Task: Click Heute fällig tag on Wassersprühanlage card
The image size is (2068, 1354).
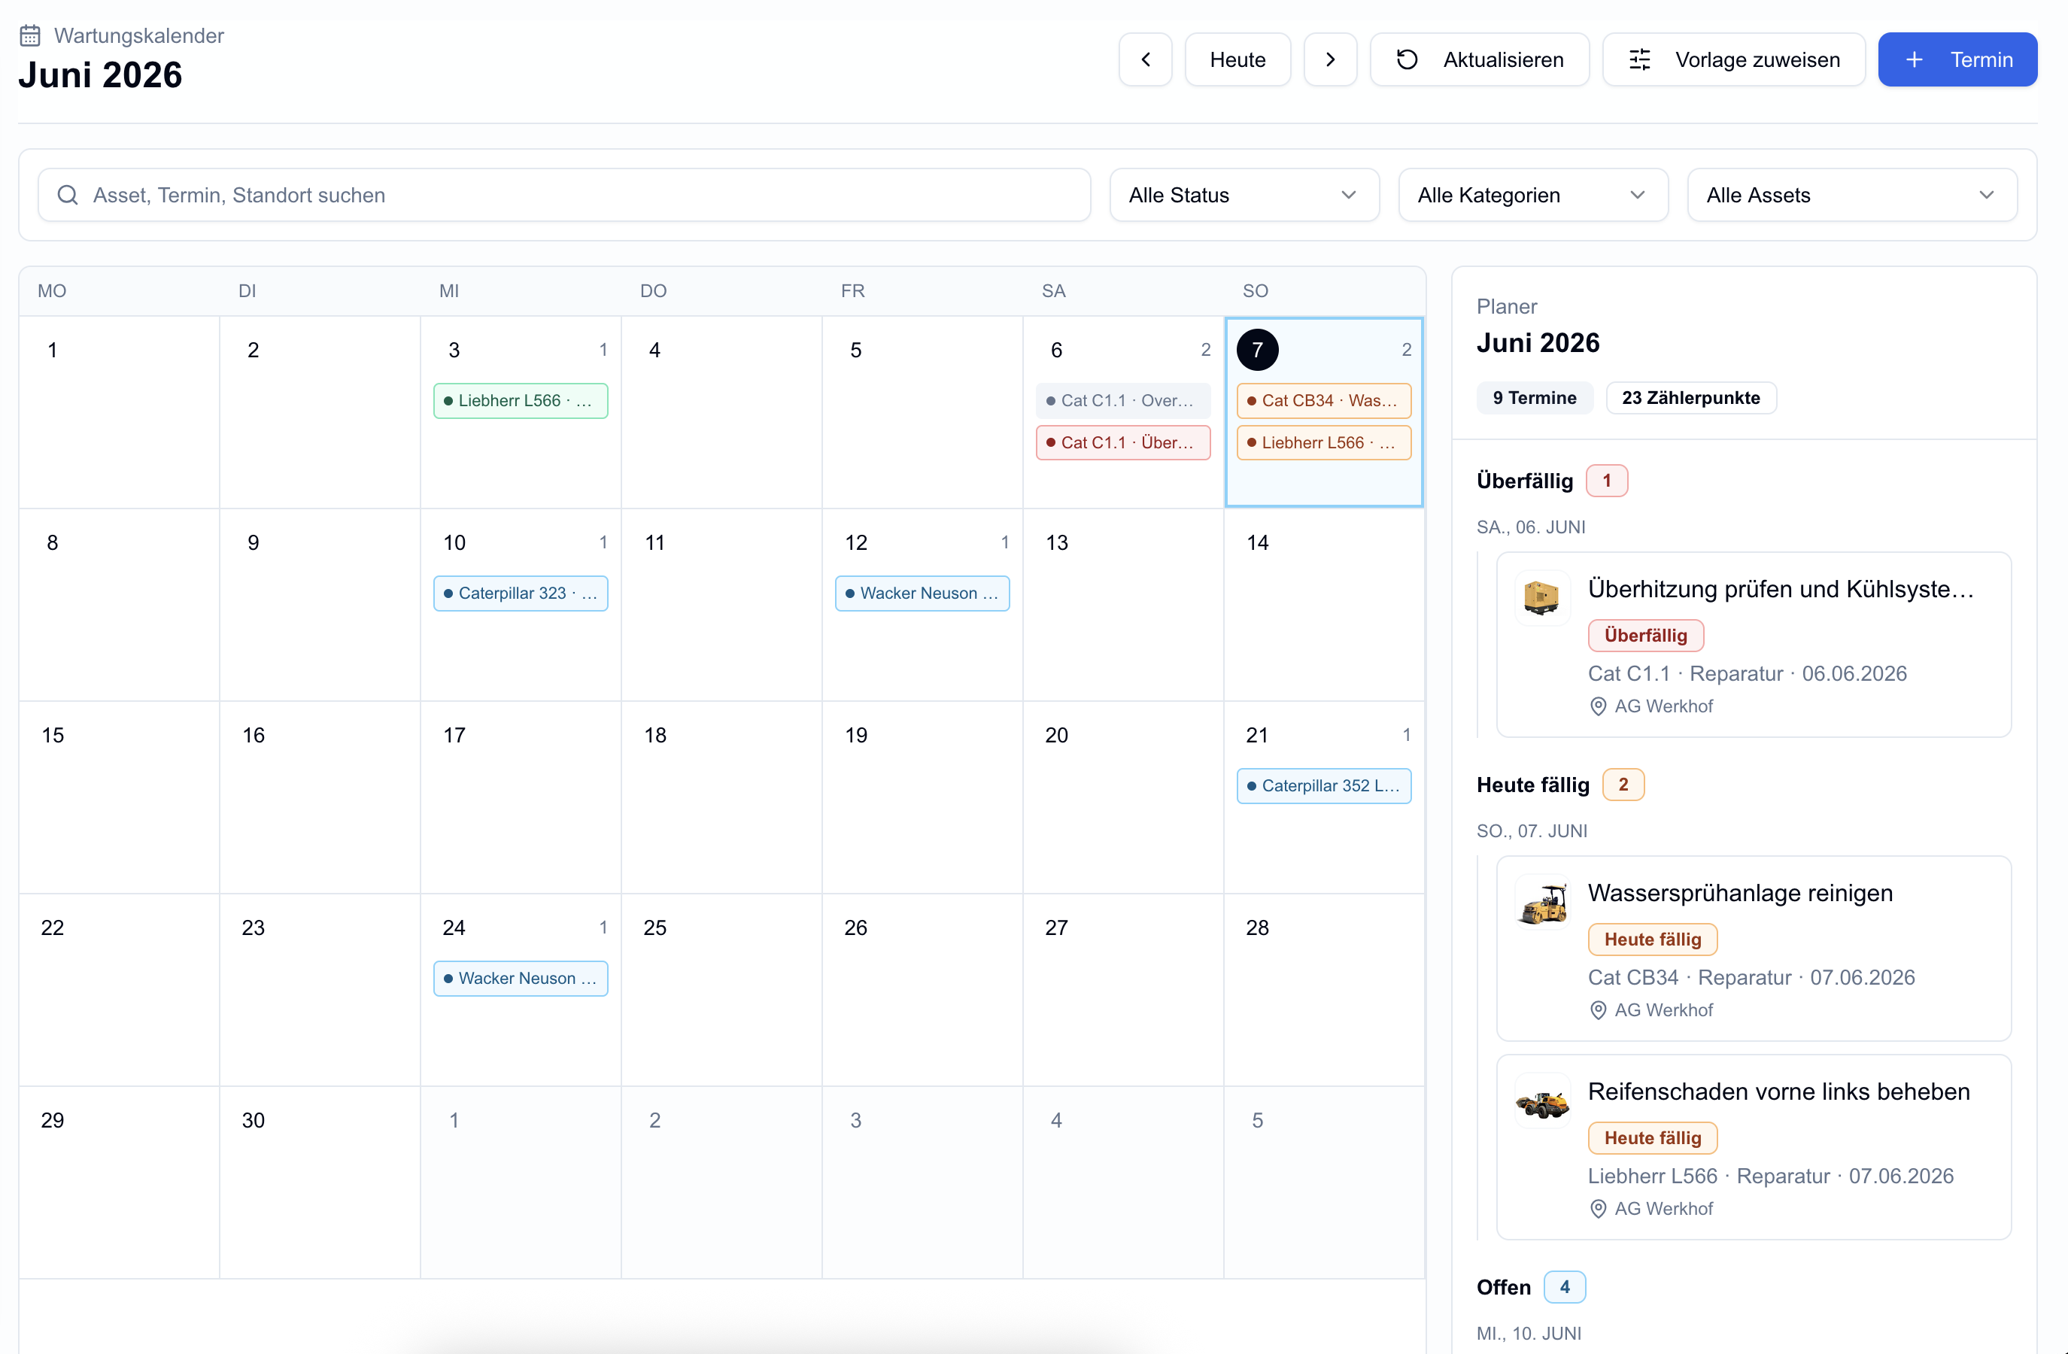Action: (1653, 940)
